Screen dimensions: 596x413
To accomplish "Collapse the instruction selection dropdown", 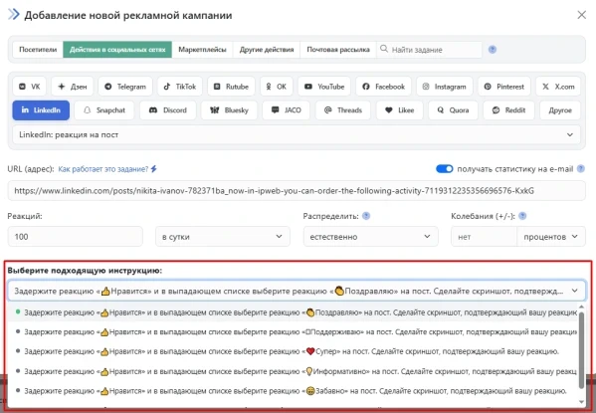I will (x=297, y=291).
